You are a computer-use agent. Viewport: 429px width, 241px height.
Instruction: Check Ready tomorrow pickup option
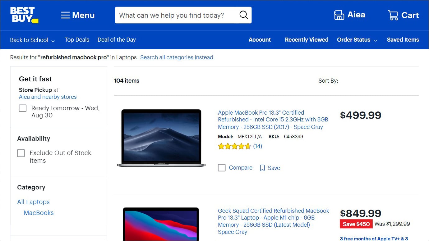pyautogui.click(x=23, y=108)
